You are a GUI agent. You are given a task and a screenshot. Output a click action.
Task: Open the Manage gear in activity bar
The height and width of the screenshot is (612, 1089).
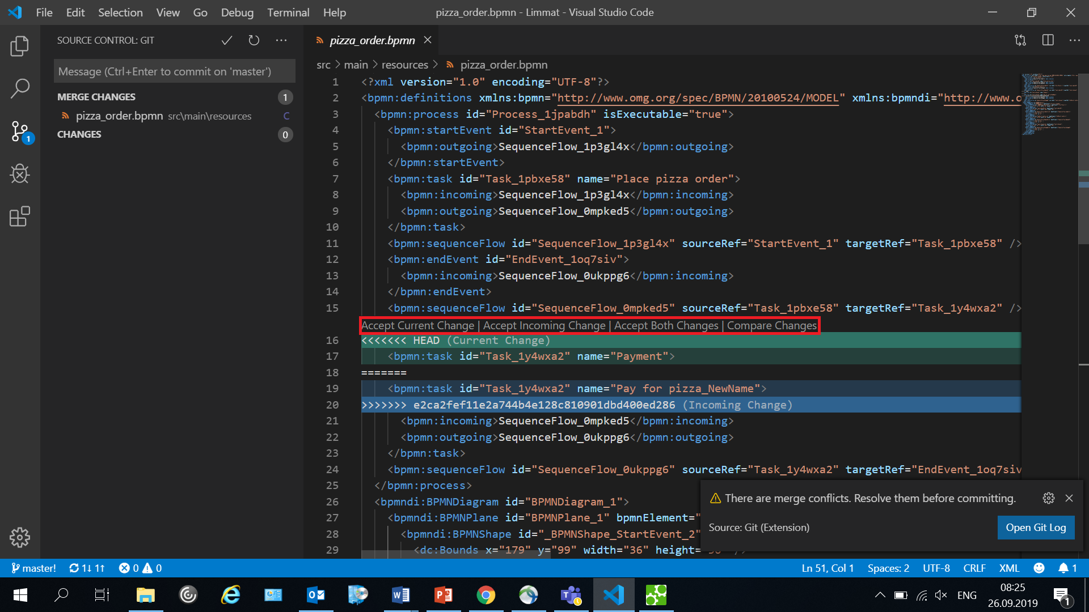[x=20, y=537]
